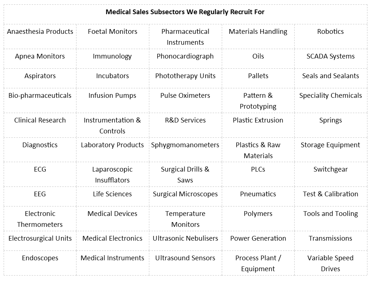
Task: Select the Foetal Monitors entry
Action: click(x=113, y=32)
